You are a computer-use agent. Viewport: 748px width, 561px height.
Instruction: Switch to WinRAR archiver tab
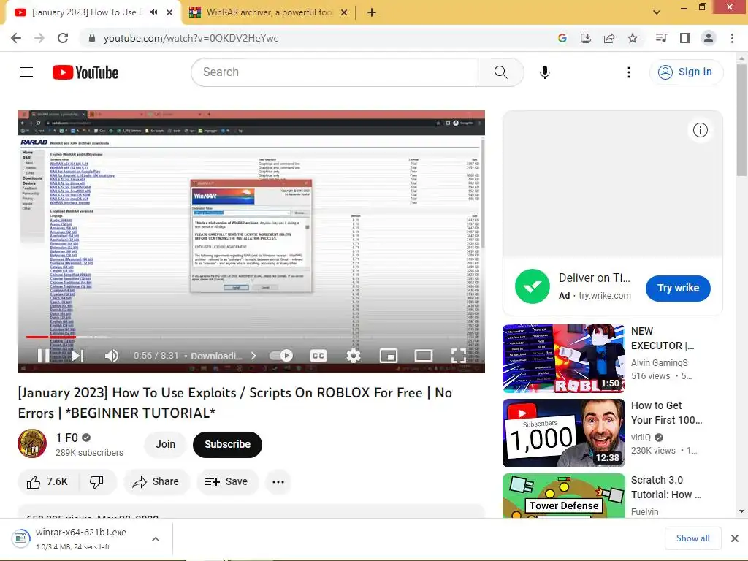click(x=269, y=12)
